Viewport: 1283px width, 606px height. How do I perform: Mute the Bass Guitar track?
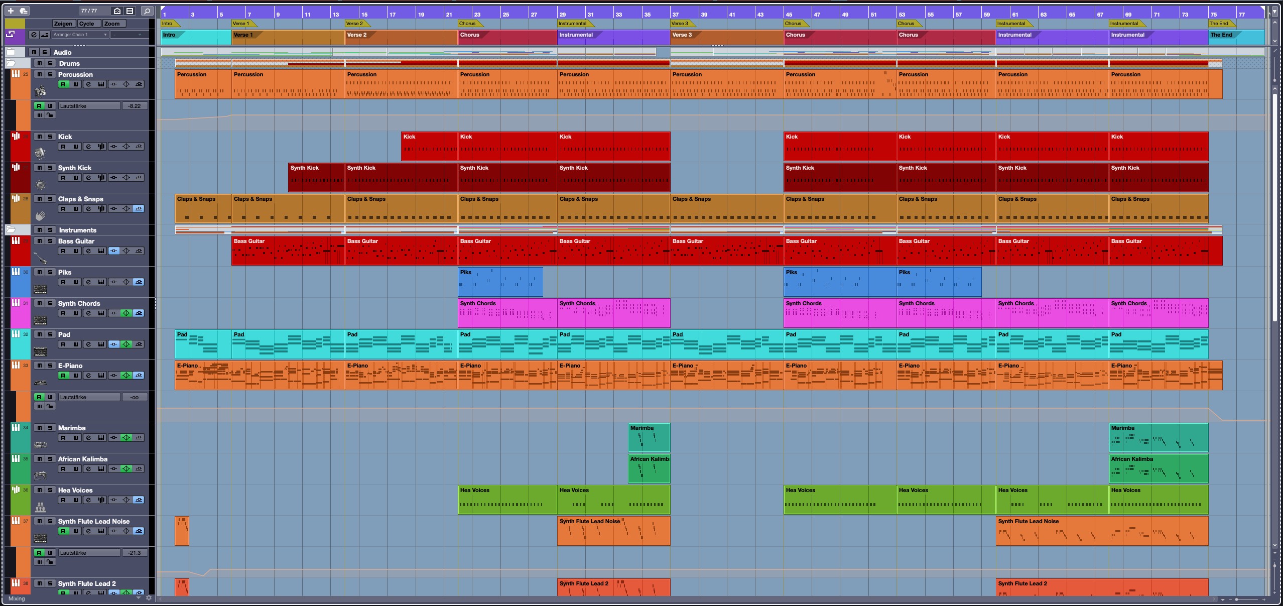coord(39,241)
